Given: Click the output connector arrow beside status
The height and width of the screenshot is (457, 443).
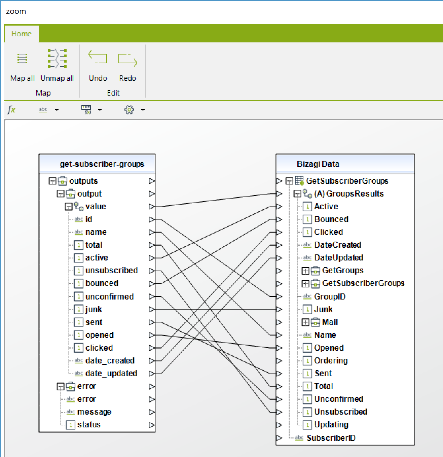Looking at the screenshot, I should point(152,425).
